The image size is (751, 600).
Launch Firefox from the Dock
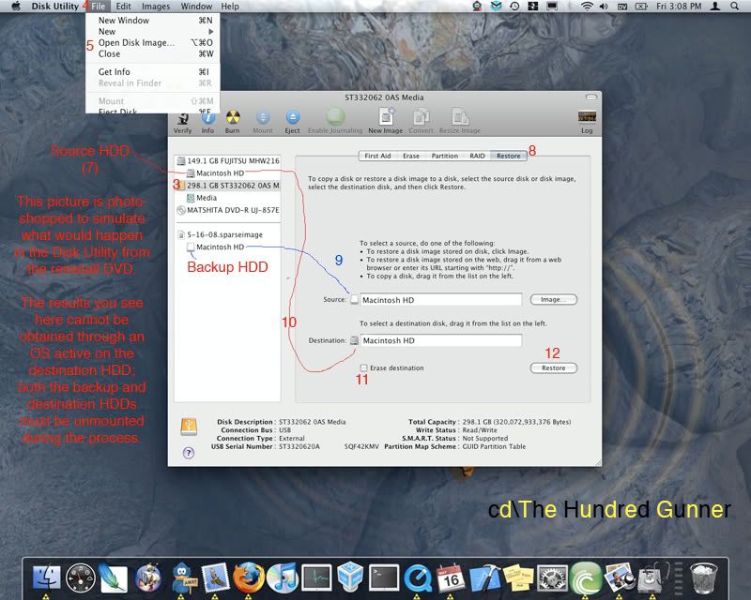point(249,577)
